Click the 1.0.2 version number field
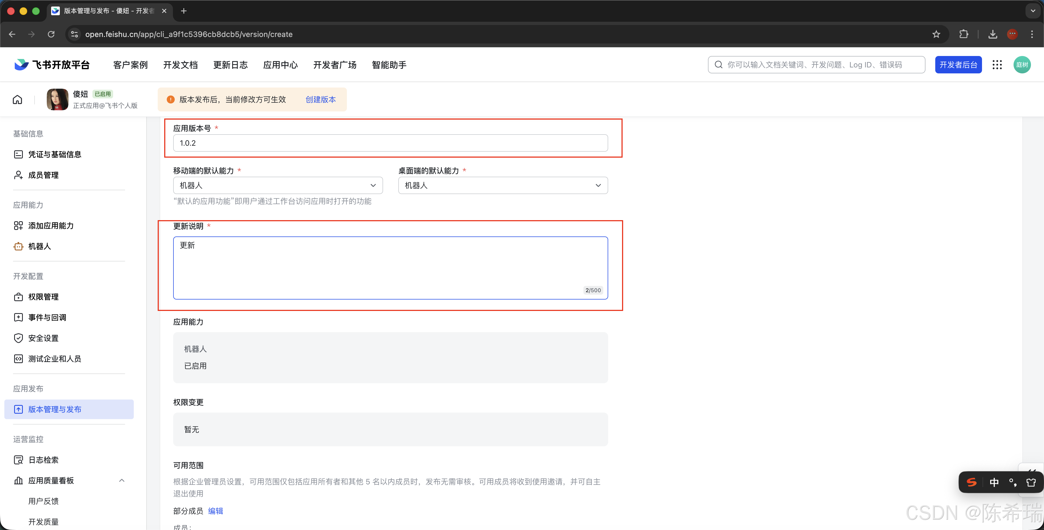This screenshot has height=530, width=1044. pos(390,143)
